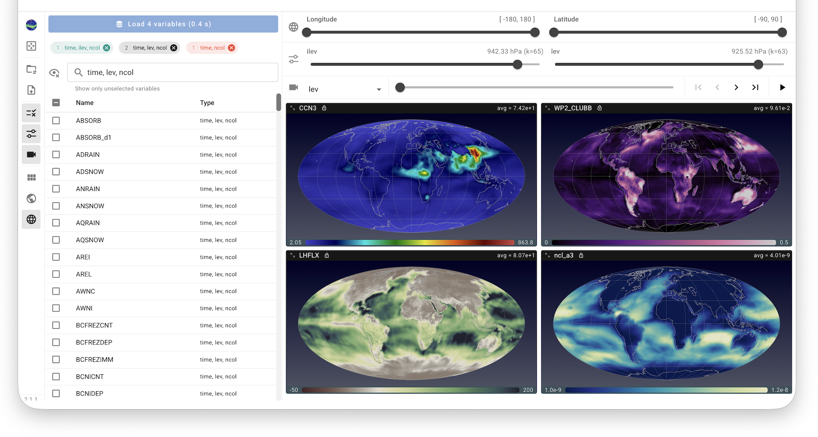
Task: Remove the time, ilev, ncol filter chip
Action: [x=106, y=47]
